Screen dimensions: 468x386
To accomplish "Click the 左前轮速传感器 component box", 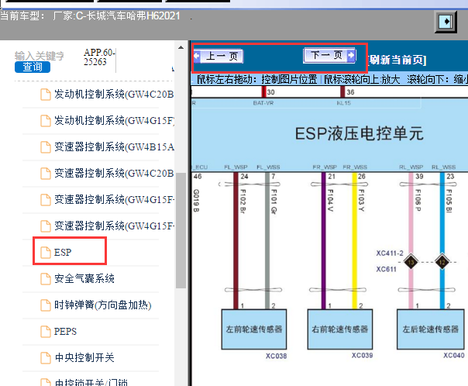I will (x=254, y=329).
